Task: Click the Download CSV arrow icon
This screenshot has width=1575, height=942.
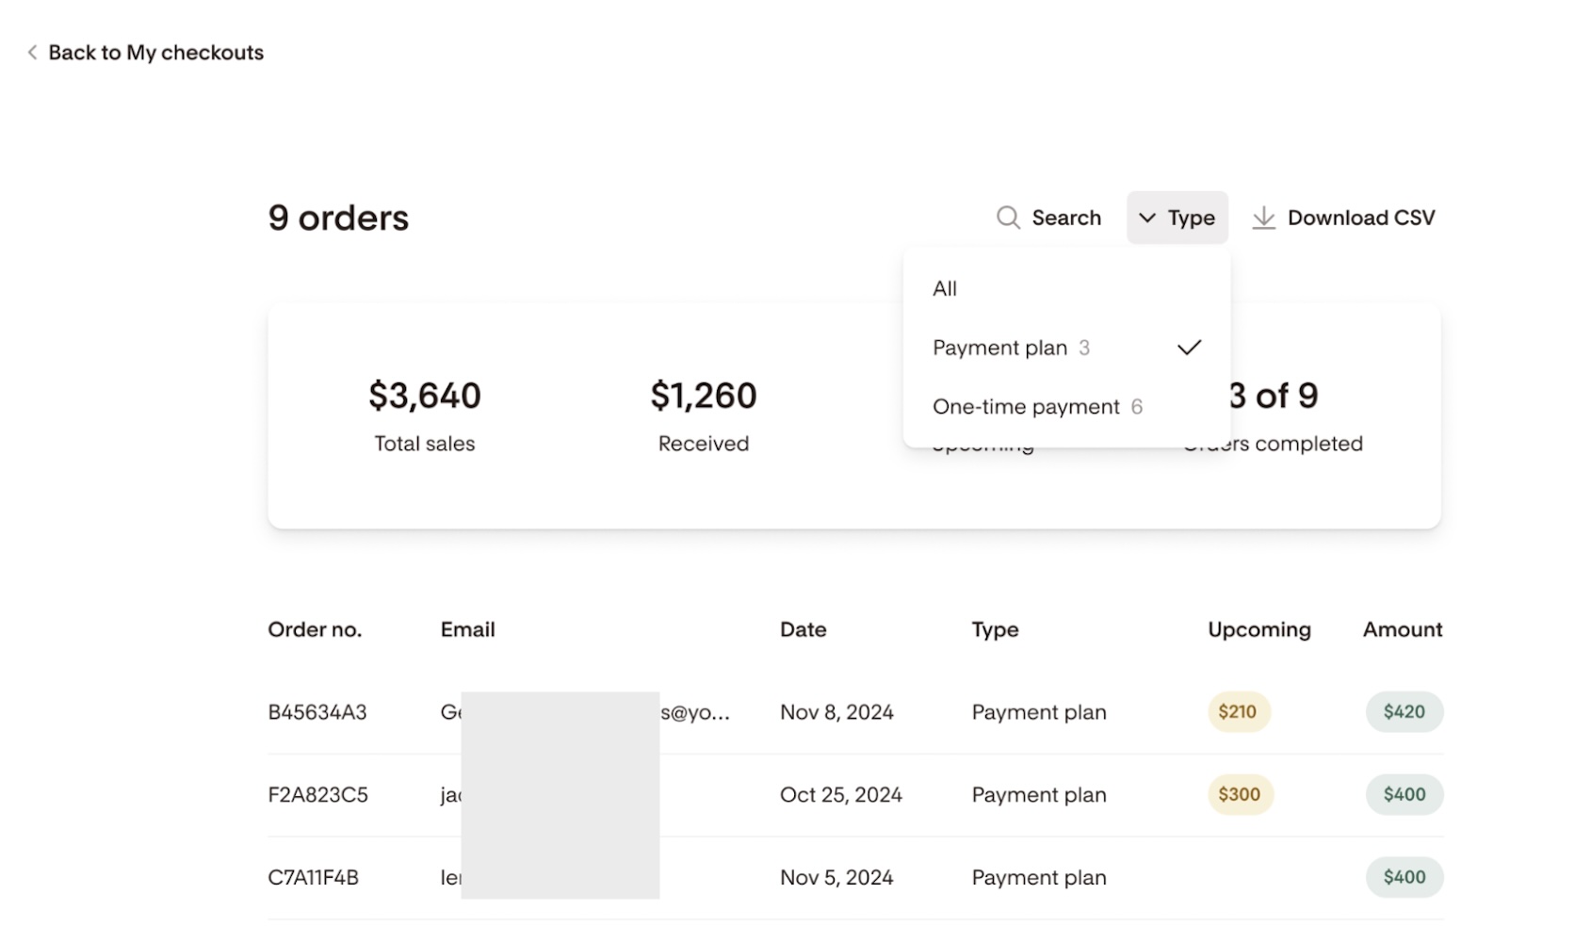Action: pos(1263,218)
